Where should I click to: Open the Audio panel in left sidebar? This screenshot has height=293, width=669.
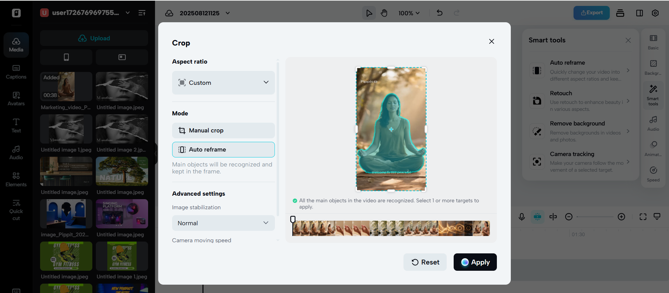16,153
